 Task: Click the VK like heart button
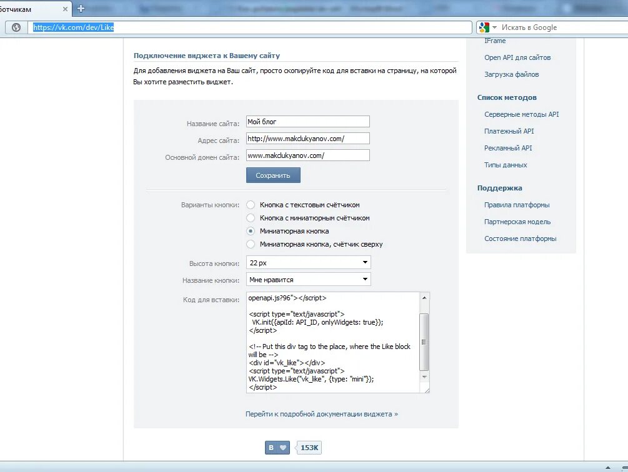[x=277, y=448]
